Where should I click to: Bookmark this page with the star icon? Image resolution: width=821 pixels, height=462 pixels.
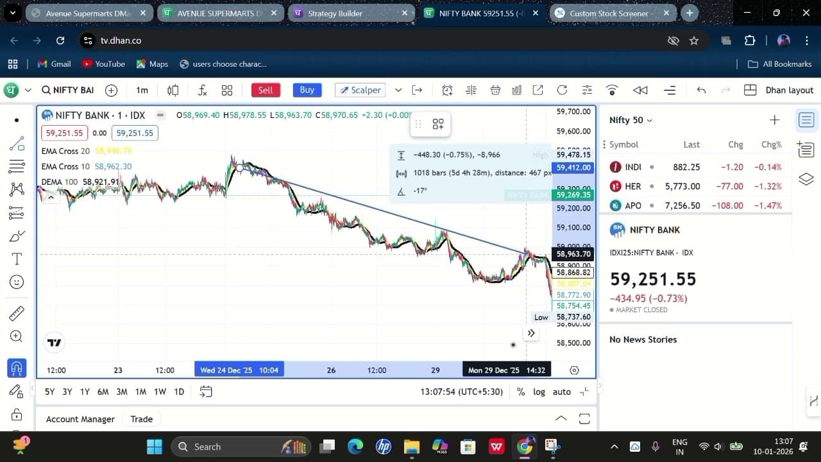(x=693, y=40)
